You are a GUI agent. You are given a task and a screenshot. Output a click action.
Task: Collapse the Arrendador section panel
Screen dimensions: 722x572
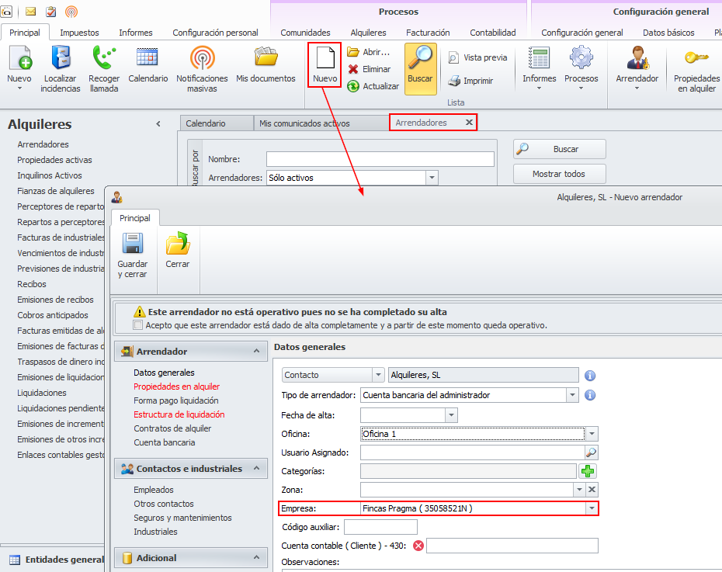pos(256,352)
